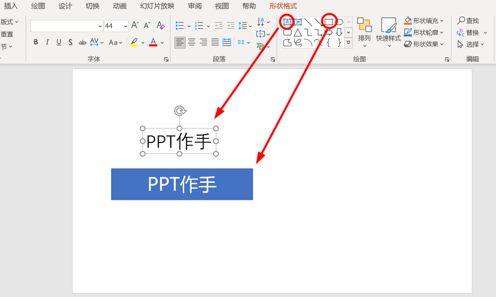Open the font name combo box
The image size is (496, 297).
(67, 26)
